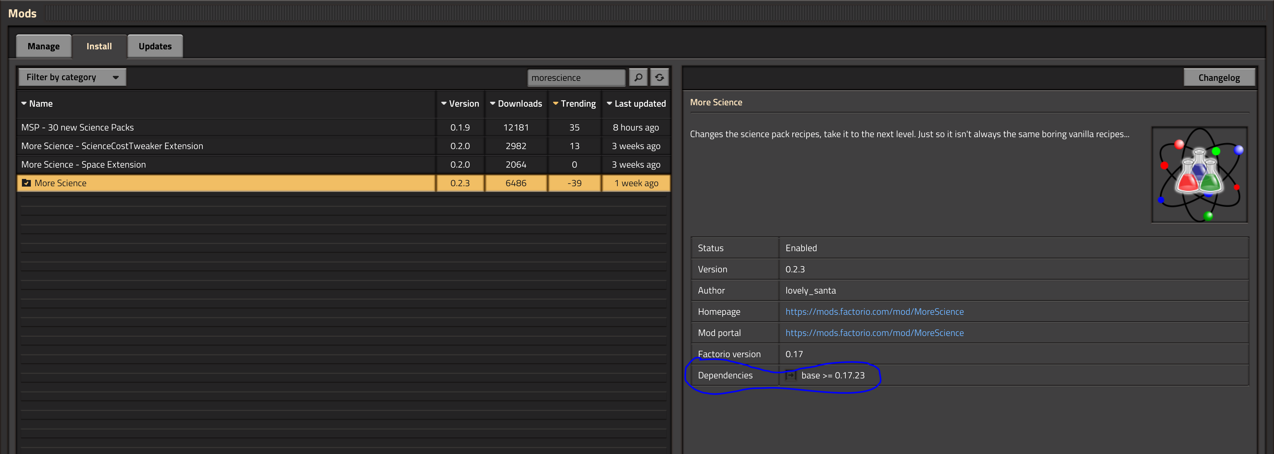Click the author name lovely_santa
The width and height of the screenshot is (1274, 454).
pyautogui.click(x=811, y=291)
